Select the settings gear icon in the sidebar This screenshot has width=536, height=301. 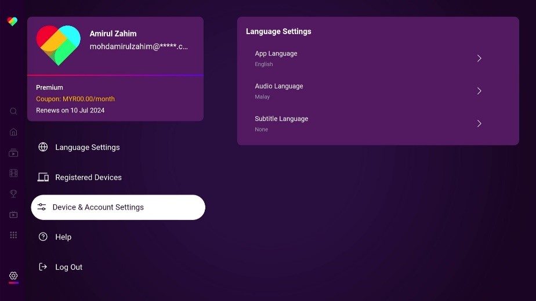(x=13, y=276)
